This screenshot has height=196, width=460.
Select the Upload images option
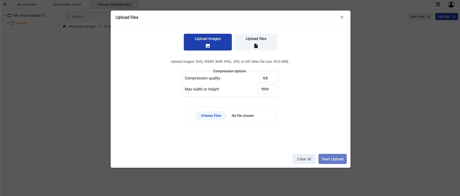tap(207, 42)
